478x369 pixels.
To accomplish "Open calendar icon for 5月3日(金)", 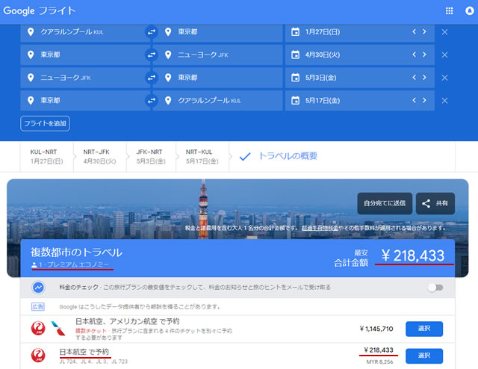I will pos(295,78).
